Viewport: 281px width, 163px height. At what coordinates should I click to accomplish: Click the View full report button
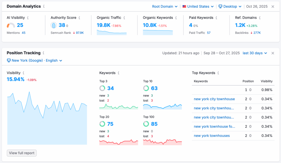22,153
